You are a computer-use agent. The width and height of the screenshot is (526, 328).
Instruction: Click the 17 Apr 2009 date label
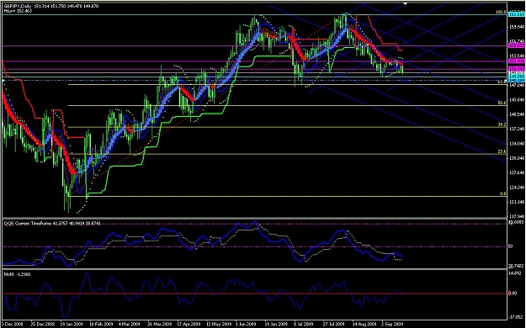tap(189, 325)
